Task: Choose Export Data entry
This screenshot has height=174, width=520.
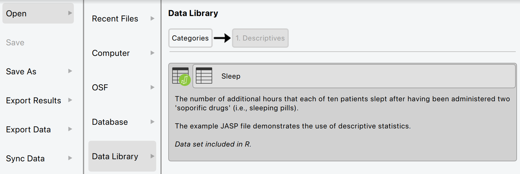Action: [x=28, y=130]
